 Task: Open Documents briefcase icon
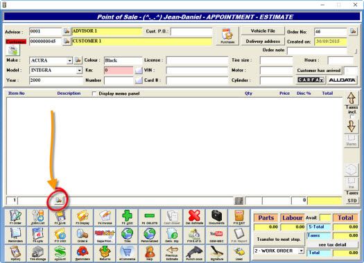click(216, 217)
